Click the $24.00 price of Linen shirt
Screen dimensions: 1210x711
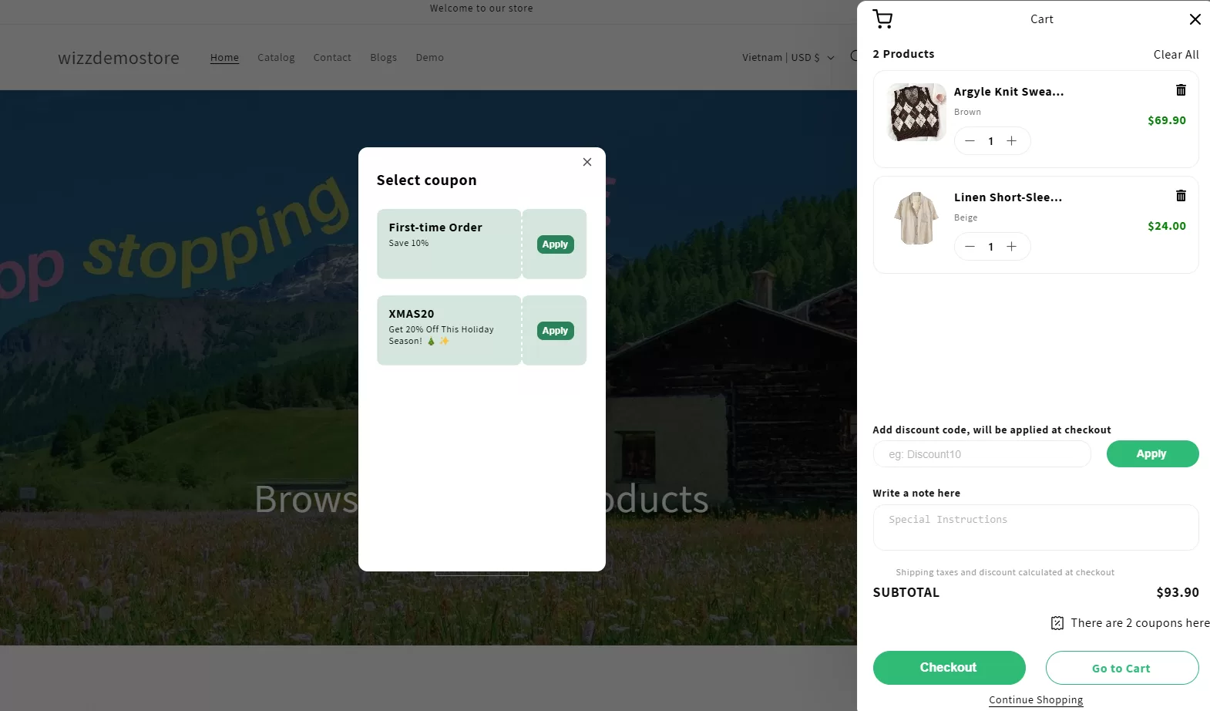pyautogui.click(x=1167, y=226)
